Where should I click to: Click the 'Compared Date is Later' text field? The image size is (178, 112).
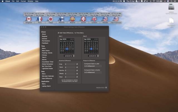(93, 66)
